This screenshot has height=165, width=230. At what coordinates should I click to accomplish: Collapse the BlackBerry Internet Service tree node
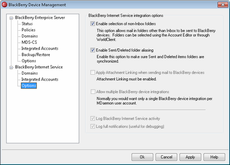pos(11,67)
